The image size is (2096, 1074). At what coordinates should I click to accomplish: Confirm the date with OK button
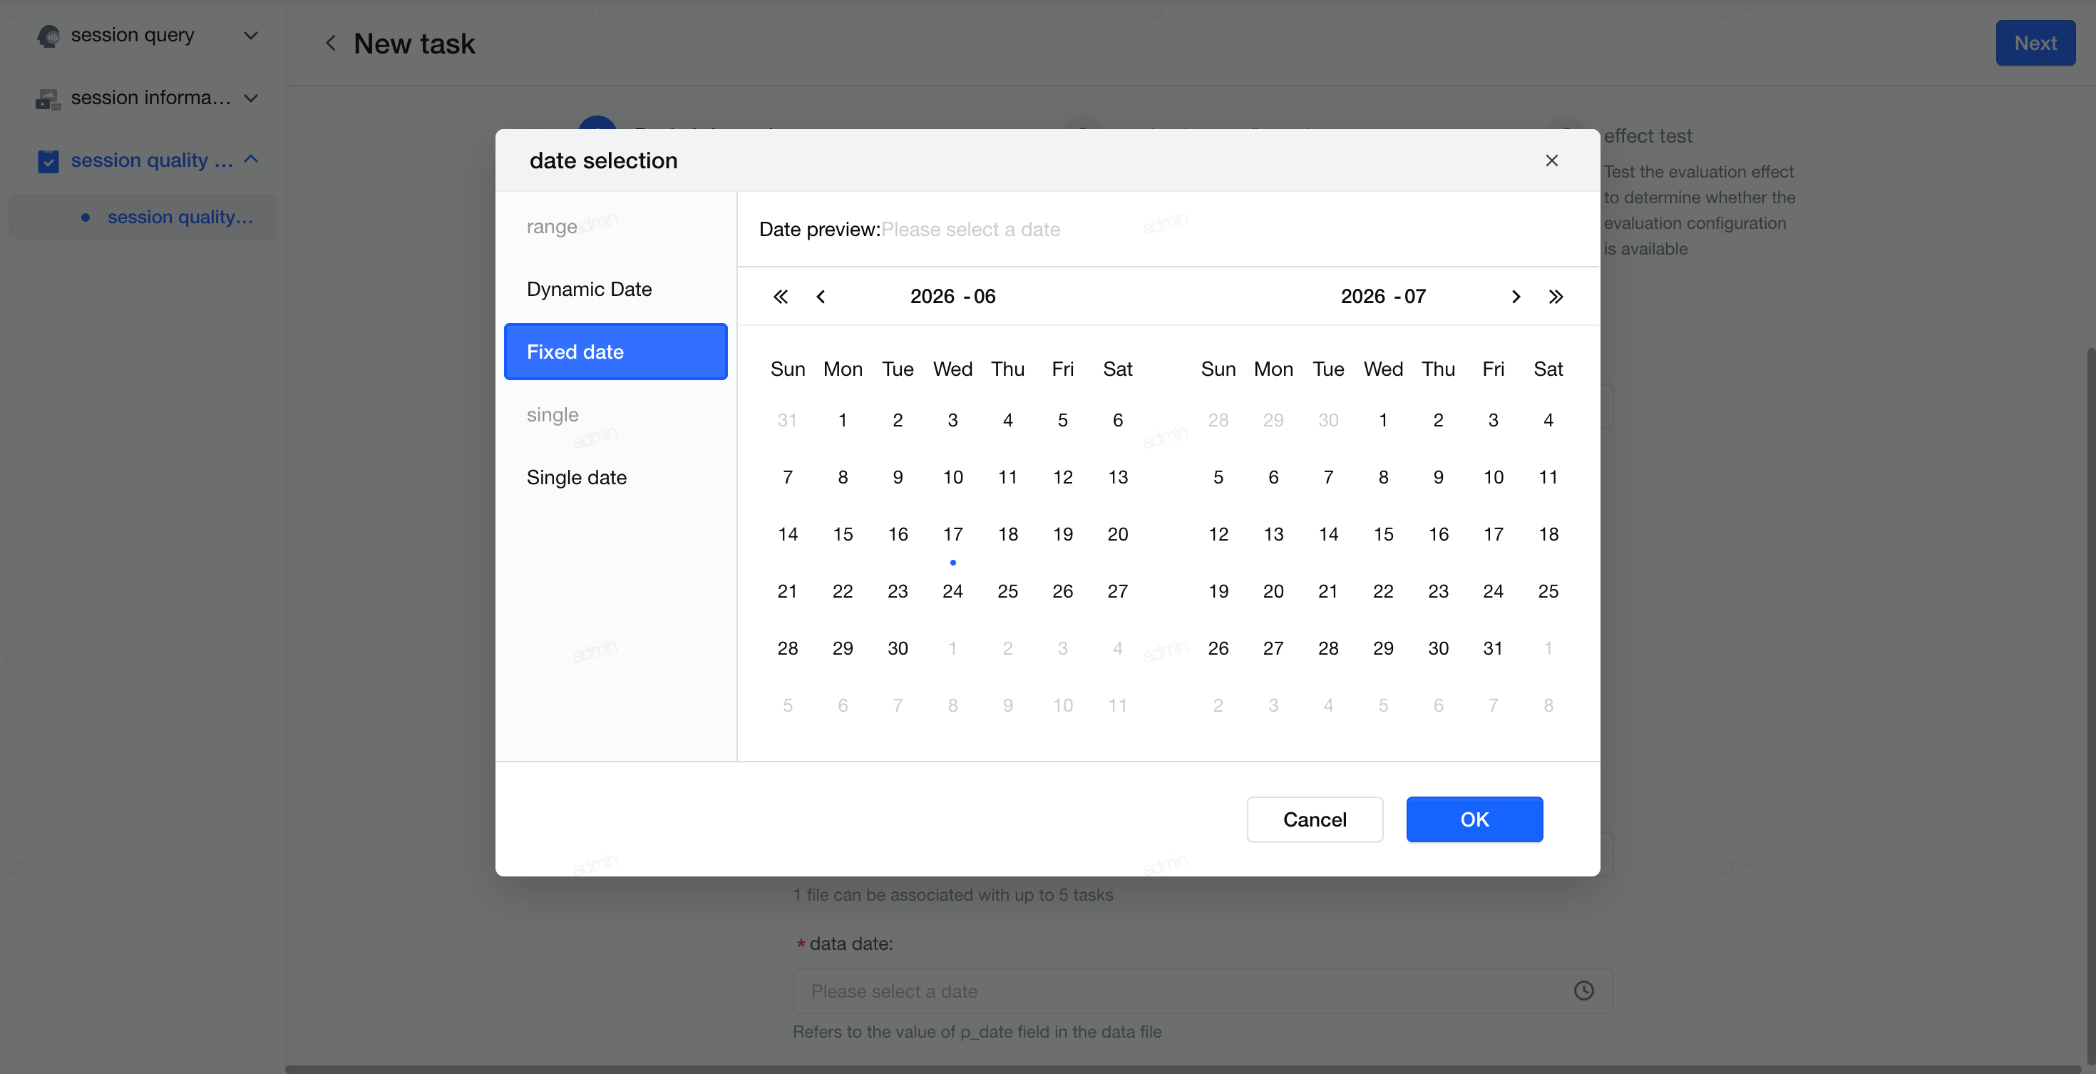(x=1474, y=819)
